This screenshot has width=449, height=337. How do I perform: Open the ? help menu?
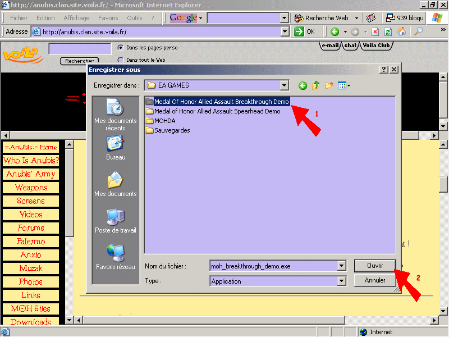click(153, 18)
